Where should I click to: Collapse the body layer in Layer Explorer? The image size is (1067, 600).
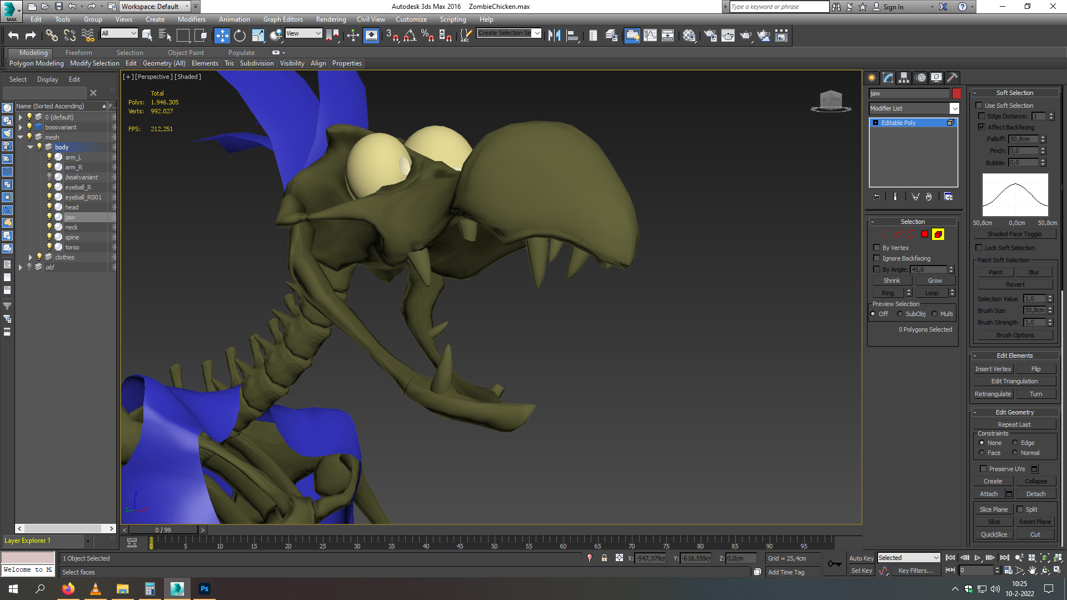point(30,147)
